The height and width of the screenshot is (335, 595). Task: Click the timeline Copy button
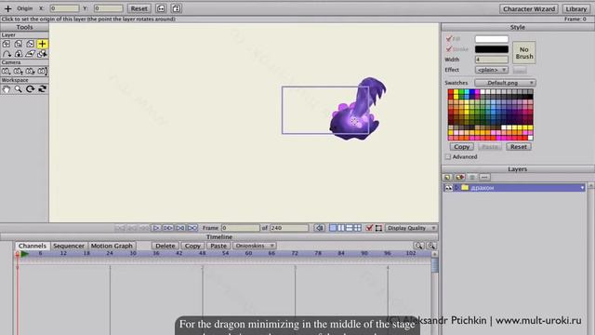coord(192,246)
